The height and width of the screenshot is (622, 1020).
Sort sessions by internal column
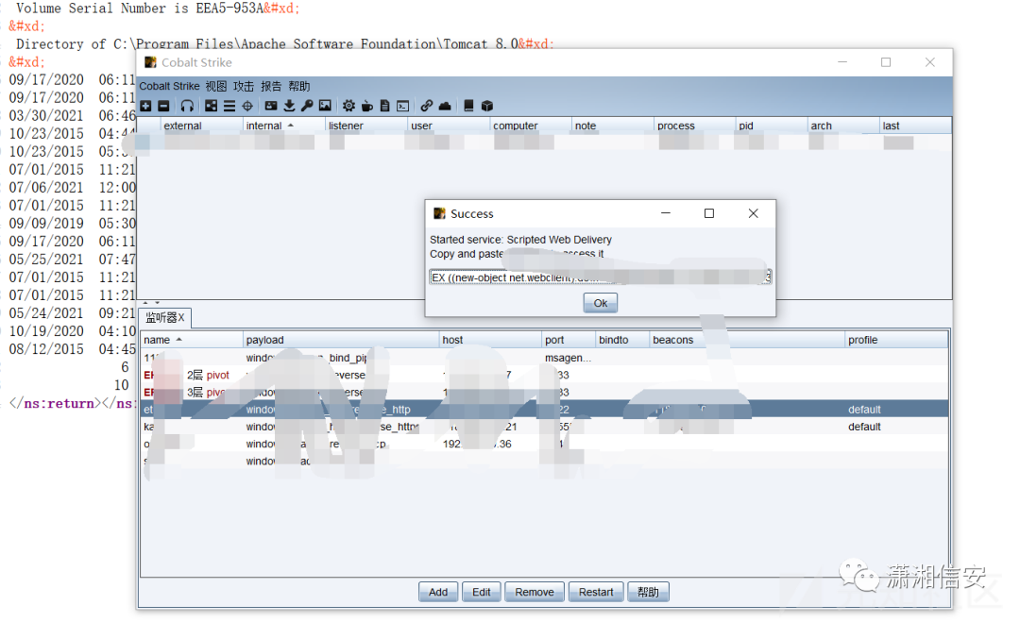point(283,126)
